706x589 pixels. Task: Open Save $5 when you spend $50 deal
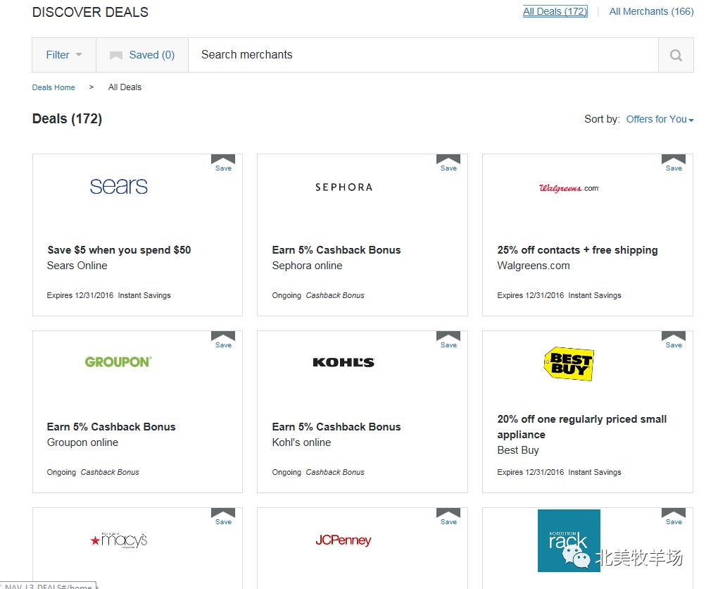119,250
